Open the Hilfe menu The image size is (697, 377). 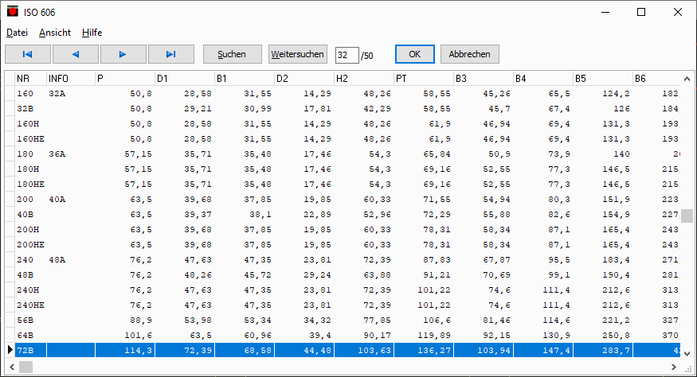click(x=92, y=33)
